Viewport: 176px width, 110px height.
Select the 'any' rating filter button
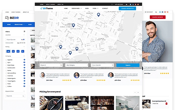(x=8, y=51)
